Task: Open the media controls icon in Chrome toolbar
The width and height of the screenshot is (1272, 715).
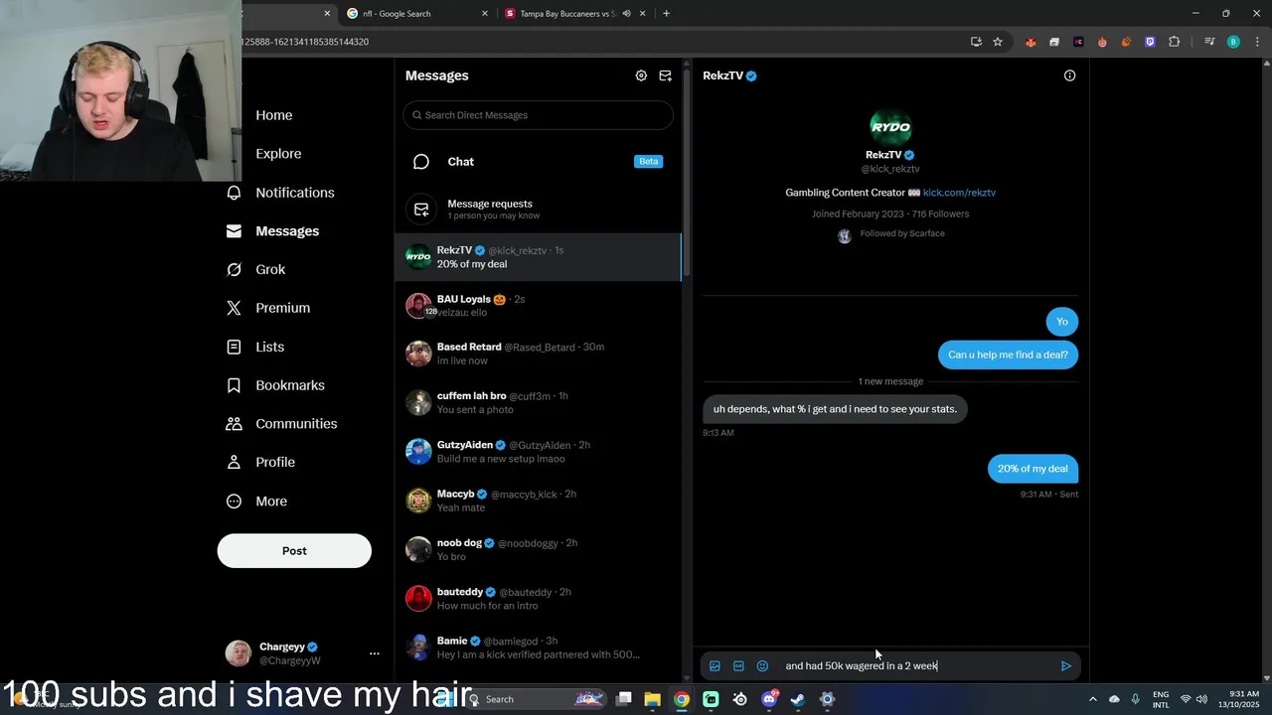Action: tap(1209, 42)
